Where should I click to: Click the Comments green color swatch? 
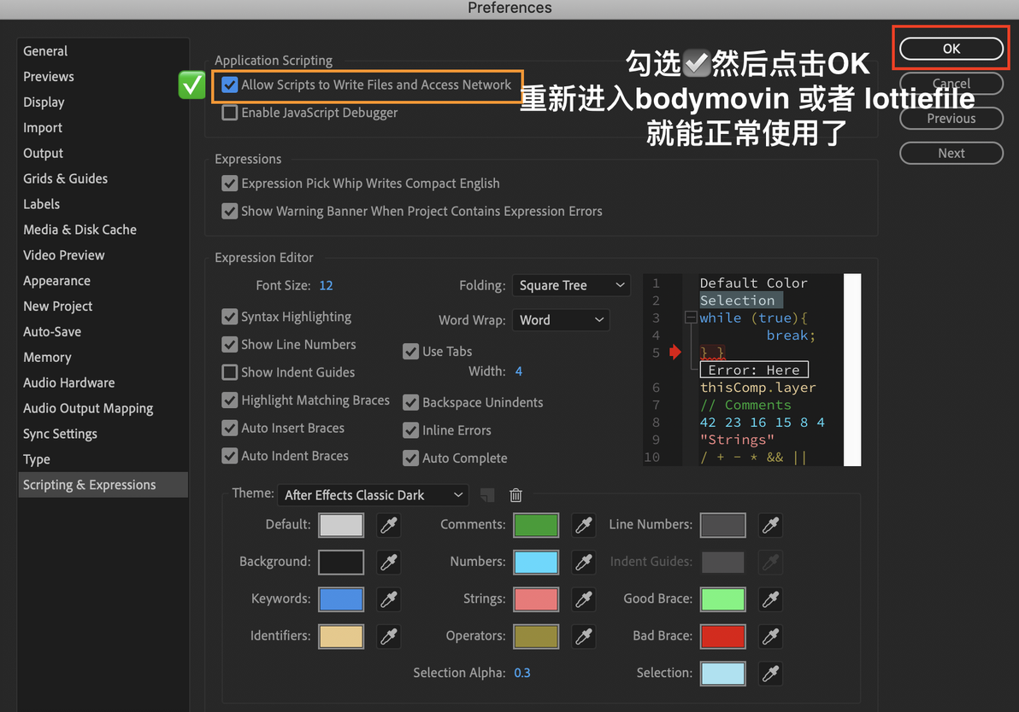pos(536,525)
